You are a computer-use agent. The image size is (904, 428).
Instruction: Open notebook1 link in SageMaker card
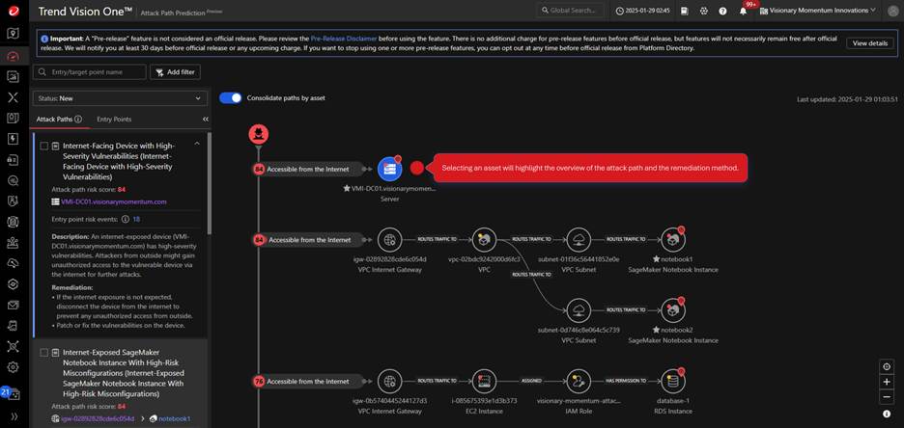(174, 418)
